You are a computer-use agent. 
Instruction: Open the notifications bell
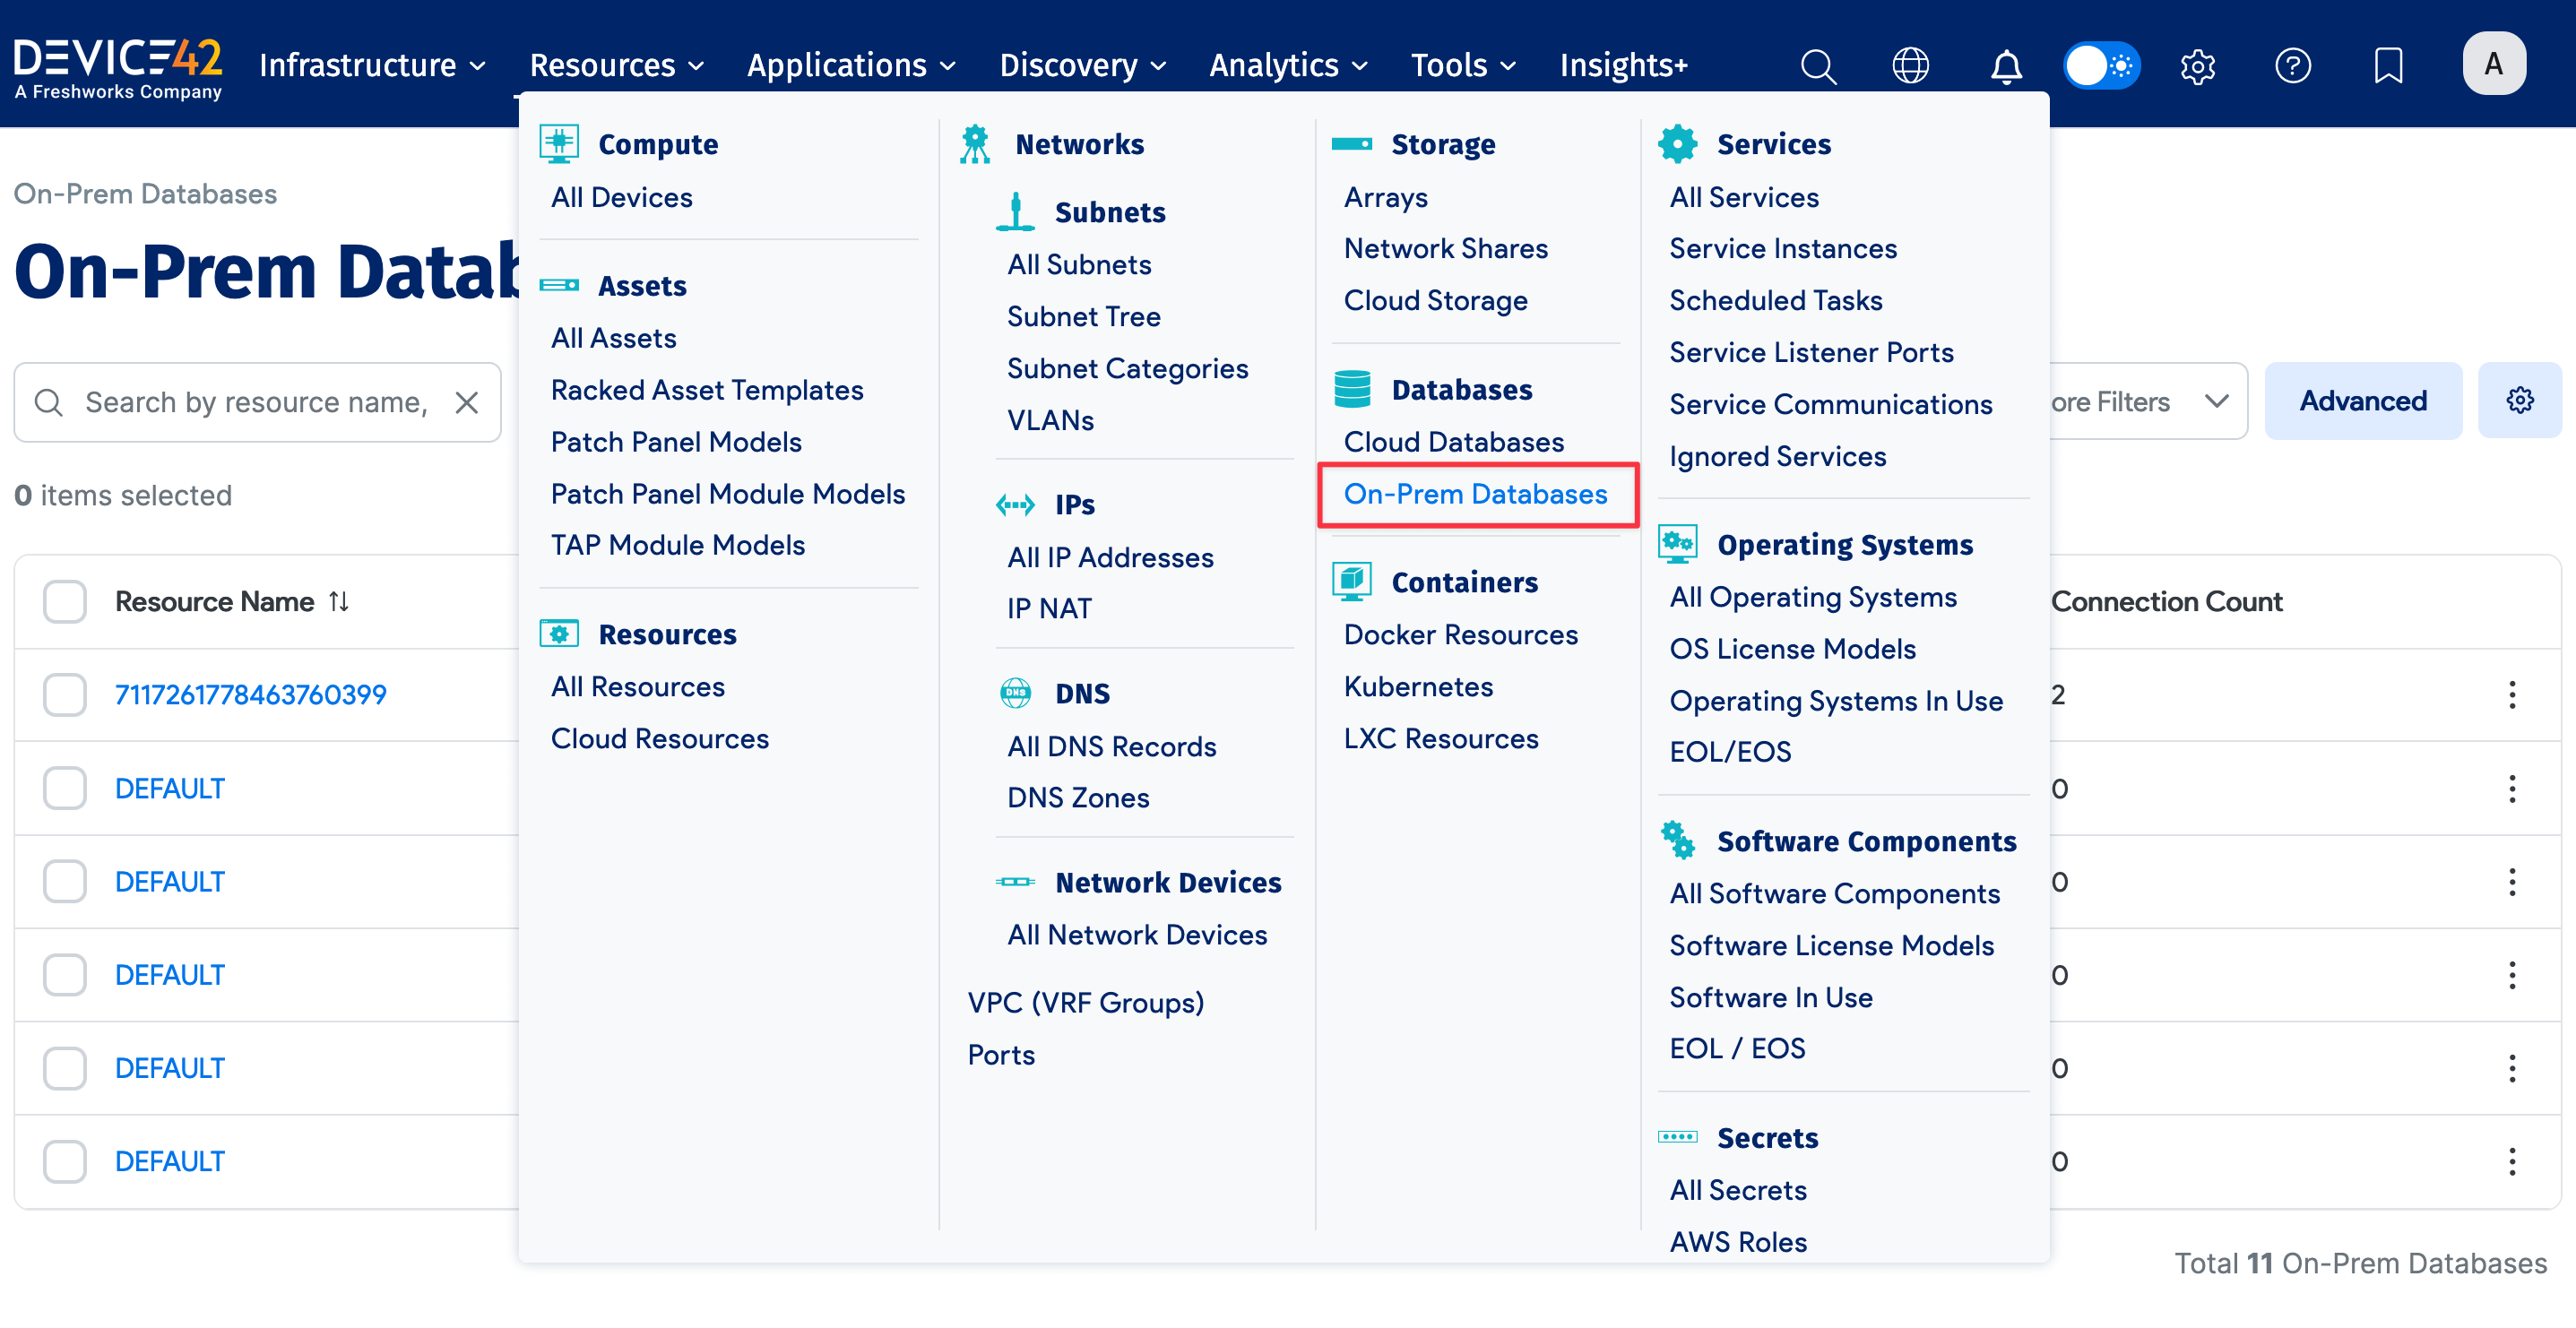pyautogui.click(x=2006, y=65)
